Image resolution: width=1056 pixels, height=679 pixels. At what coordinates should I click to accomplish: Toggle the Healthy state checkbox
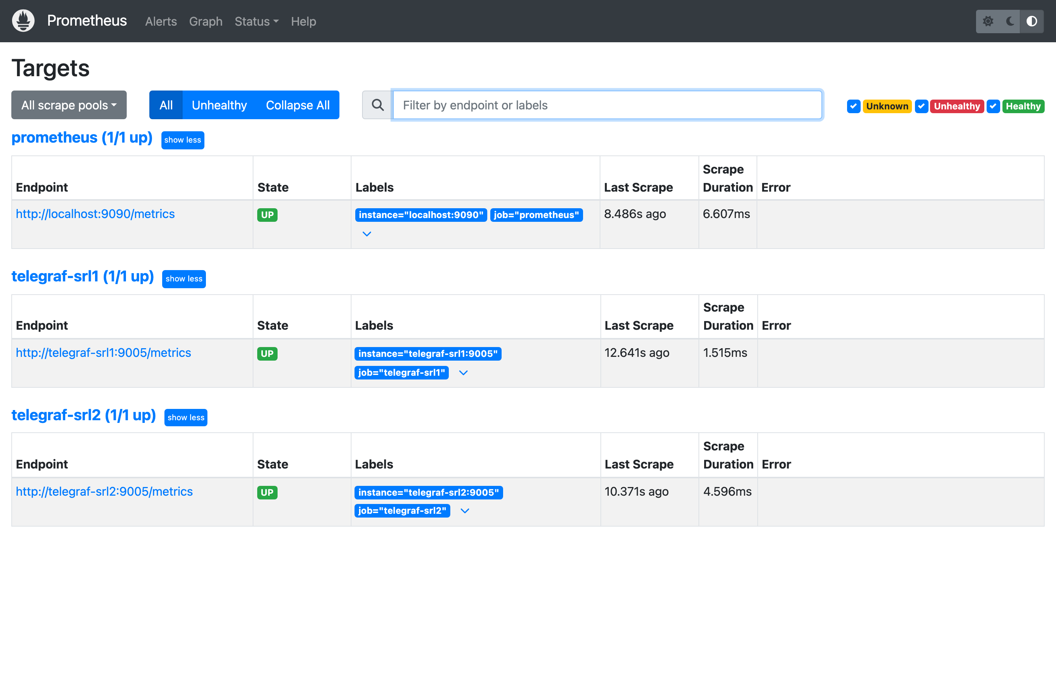click(993, 106)
